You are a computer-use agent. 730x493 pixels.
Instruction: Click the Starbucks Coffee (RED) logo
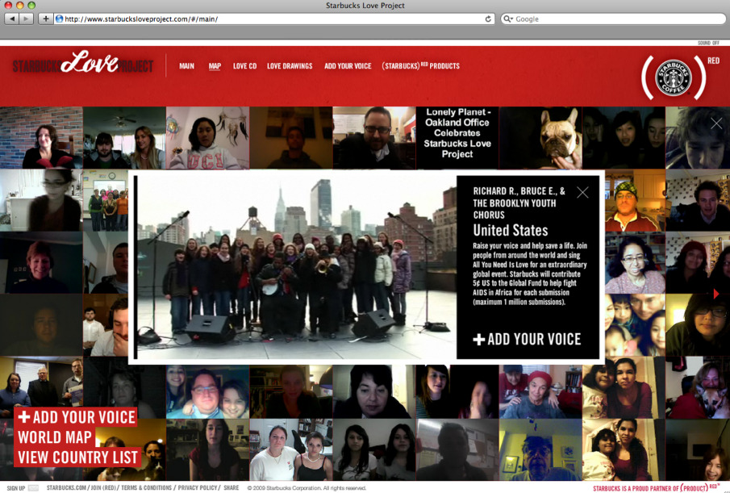pos(674,77)
